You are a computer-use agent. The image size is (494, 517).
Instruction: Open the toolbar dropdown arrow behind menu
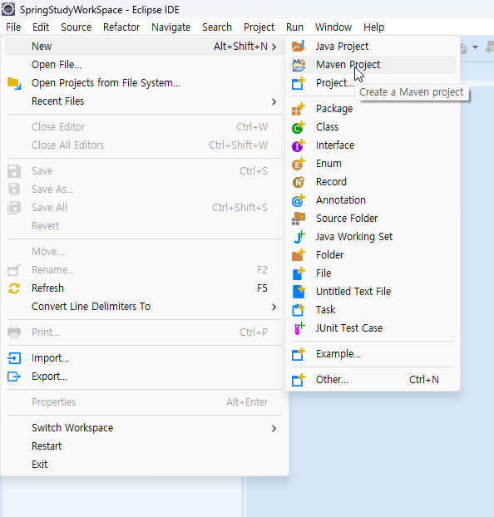point(475,47)
